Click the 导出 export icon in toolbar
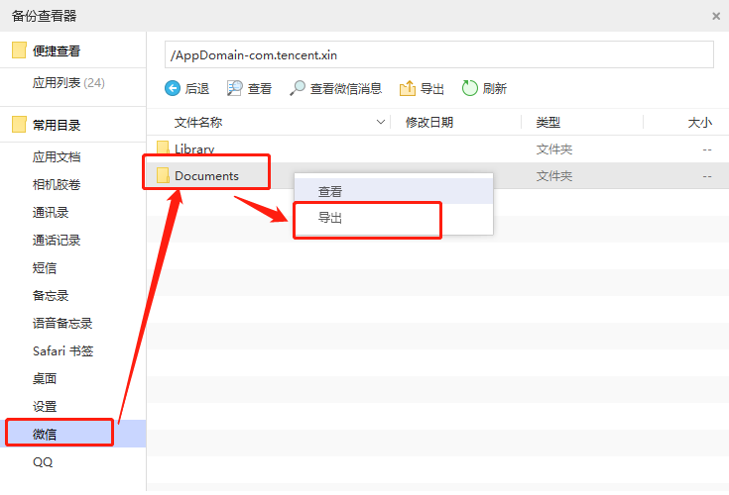Image resolution: width=729 pixels, height=495 pixels. (408, 88)
